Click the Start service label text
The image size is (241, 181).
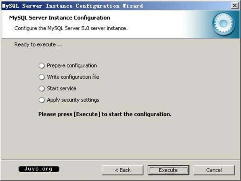62,89
